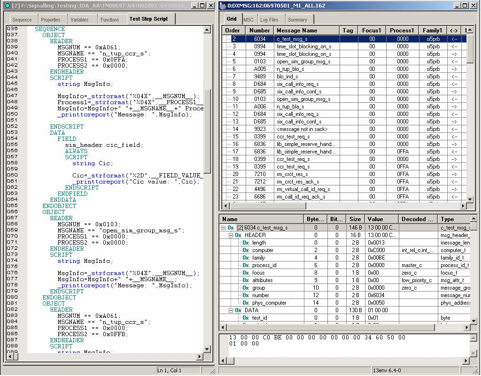Open the Summary tab

297,20
